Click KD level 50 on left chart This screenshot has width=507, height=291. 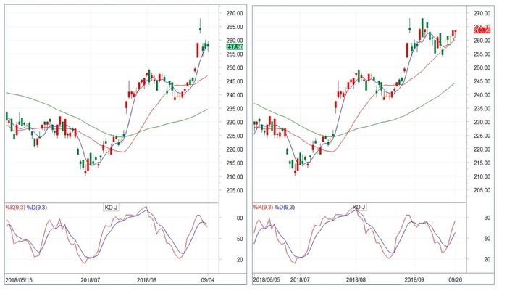(240, 239)
